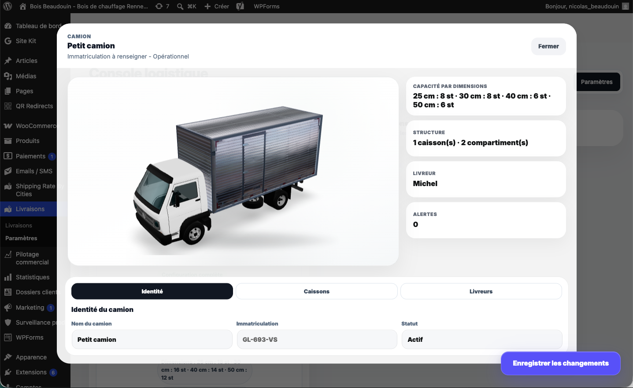Save with Enregistrer les changements button

[561, 363]
